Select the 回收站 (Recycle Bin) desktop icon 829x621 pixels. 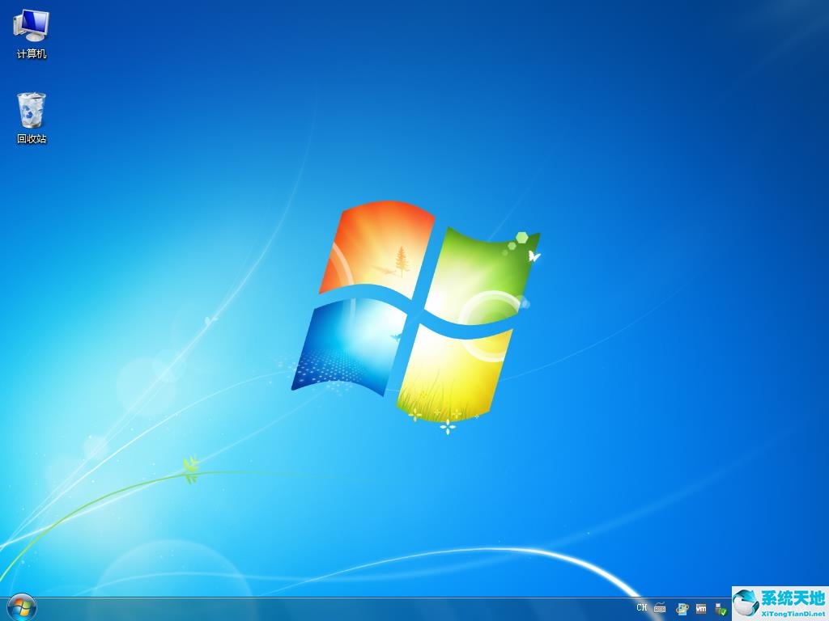[31, 111]
